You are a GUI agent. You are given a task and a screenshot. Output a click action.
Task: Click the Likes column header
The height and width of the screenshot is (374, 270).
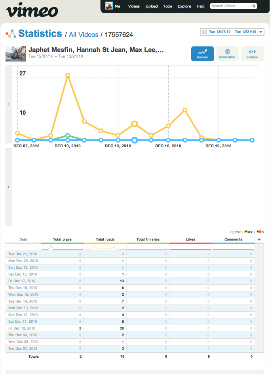tap(190, 239)
